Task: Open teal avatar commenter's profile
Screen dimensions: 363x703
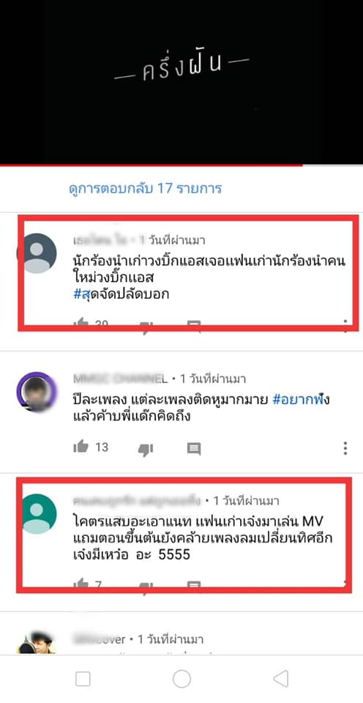Action: (37, 514)
